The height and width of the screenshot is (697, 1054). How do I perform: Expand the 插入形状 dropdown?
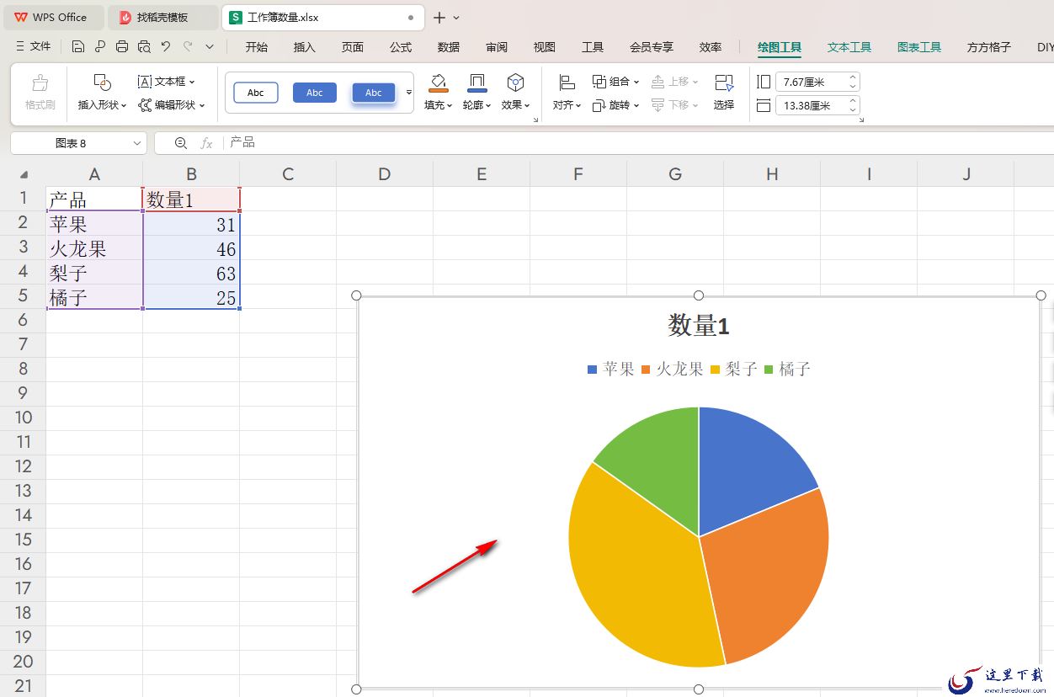(x=102, y=105)
